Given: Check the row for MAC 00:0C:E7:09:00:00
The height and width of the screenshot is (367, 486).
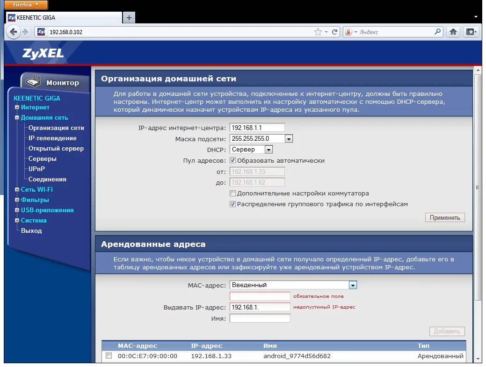Looking at the screenshot, I should pos(109,355).
